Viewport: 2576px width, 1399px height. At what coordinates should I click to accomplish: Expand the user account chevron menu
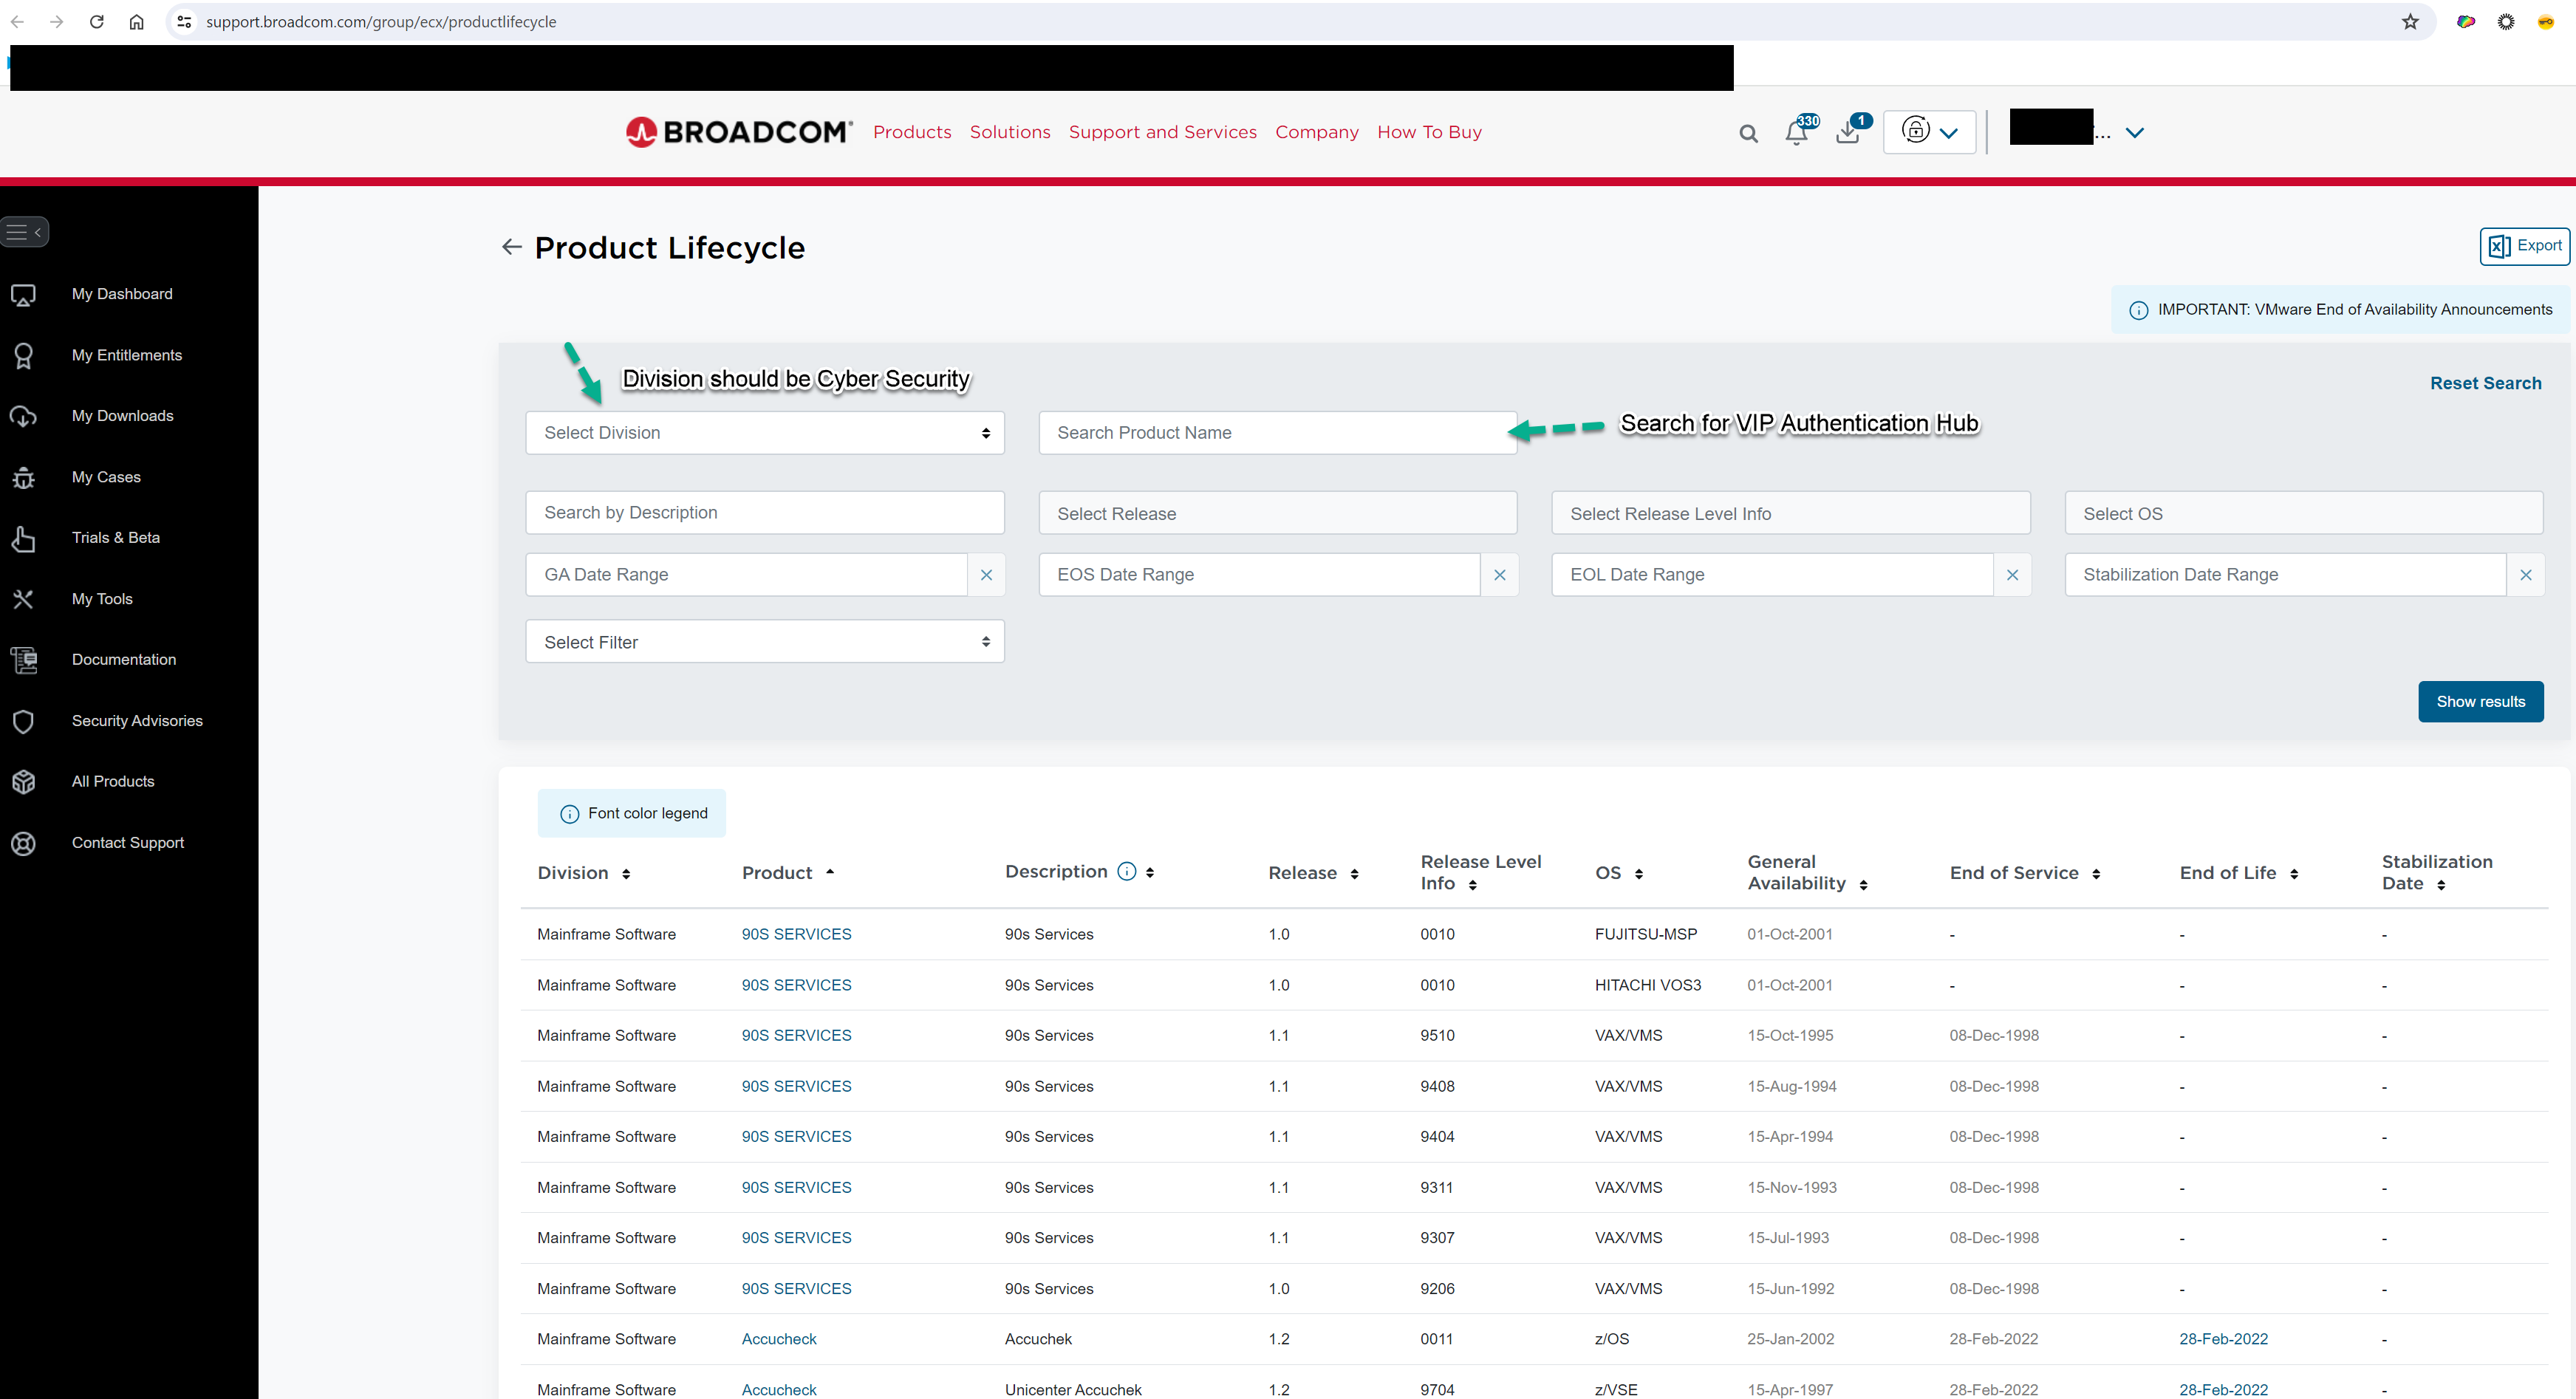2135,133
